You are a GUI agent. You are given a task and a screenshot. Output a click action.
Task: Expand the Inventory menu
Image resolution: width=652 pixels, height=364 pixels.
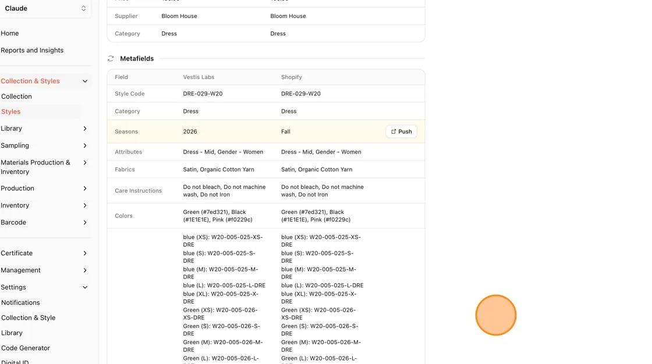click(85, 205)
